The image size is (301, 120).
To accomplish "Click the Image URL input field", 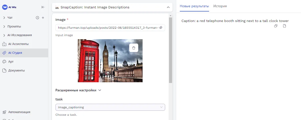I will pyautogui.click(x=110, y=28).
